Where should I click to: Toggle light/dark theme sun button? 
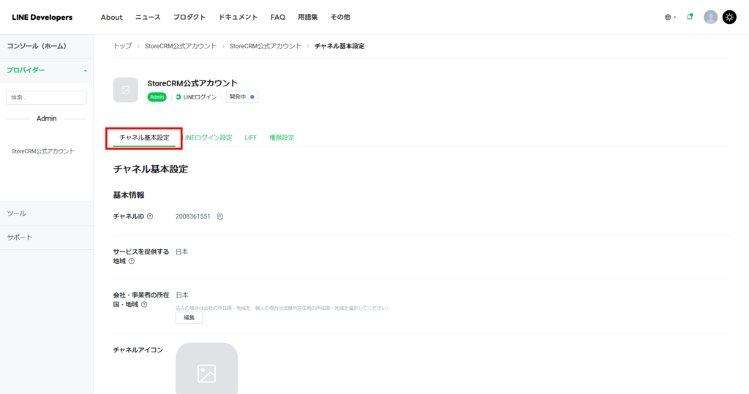coord(729,17)
